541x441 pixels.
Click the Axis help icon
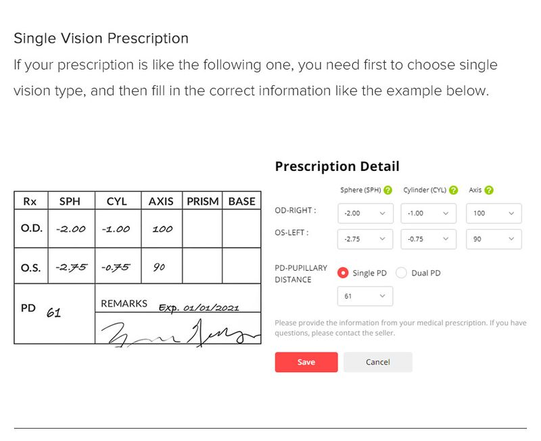pos(489,190)
